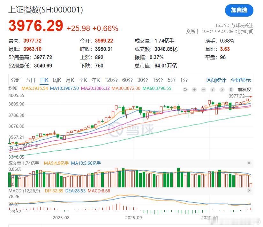
Task: Switch to 5分 interval
Action: point(171,80)
